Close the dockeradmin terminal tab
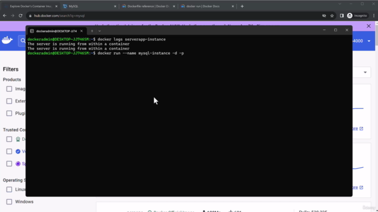Viewport: 378px width, 212px height. (x=82, y=31)
